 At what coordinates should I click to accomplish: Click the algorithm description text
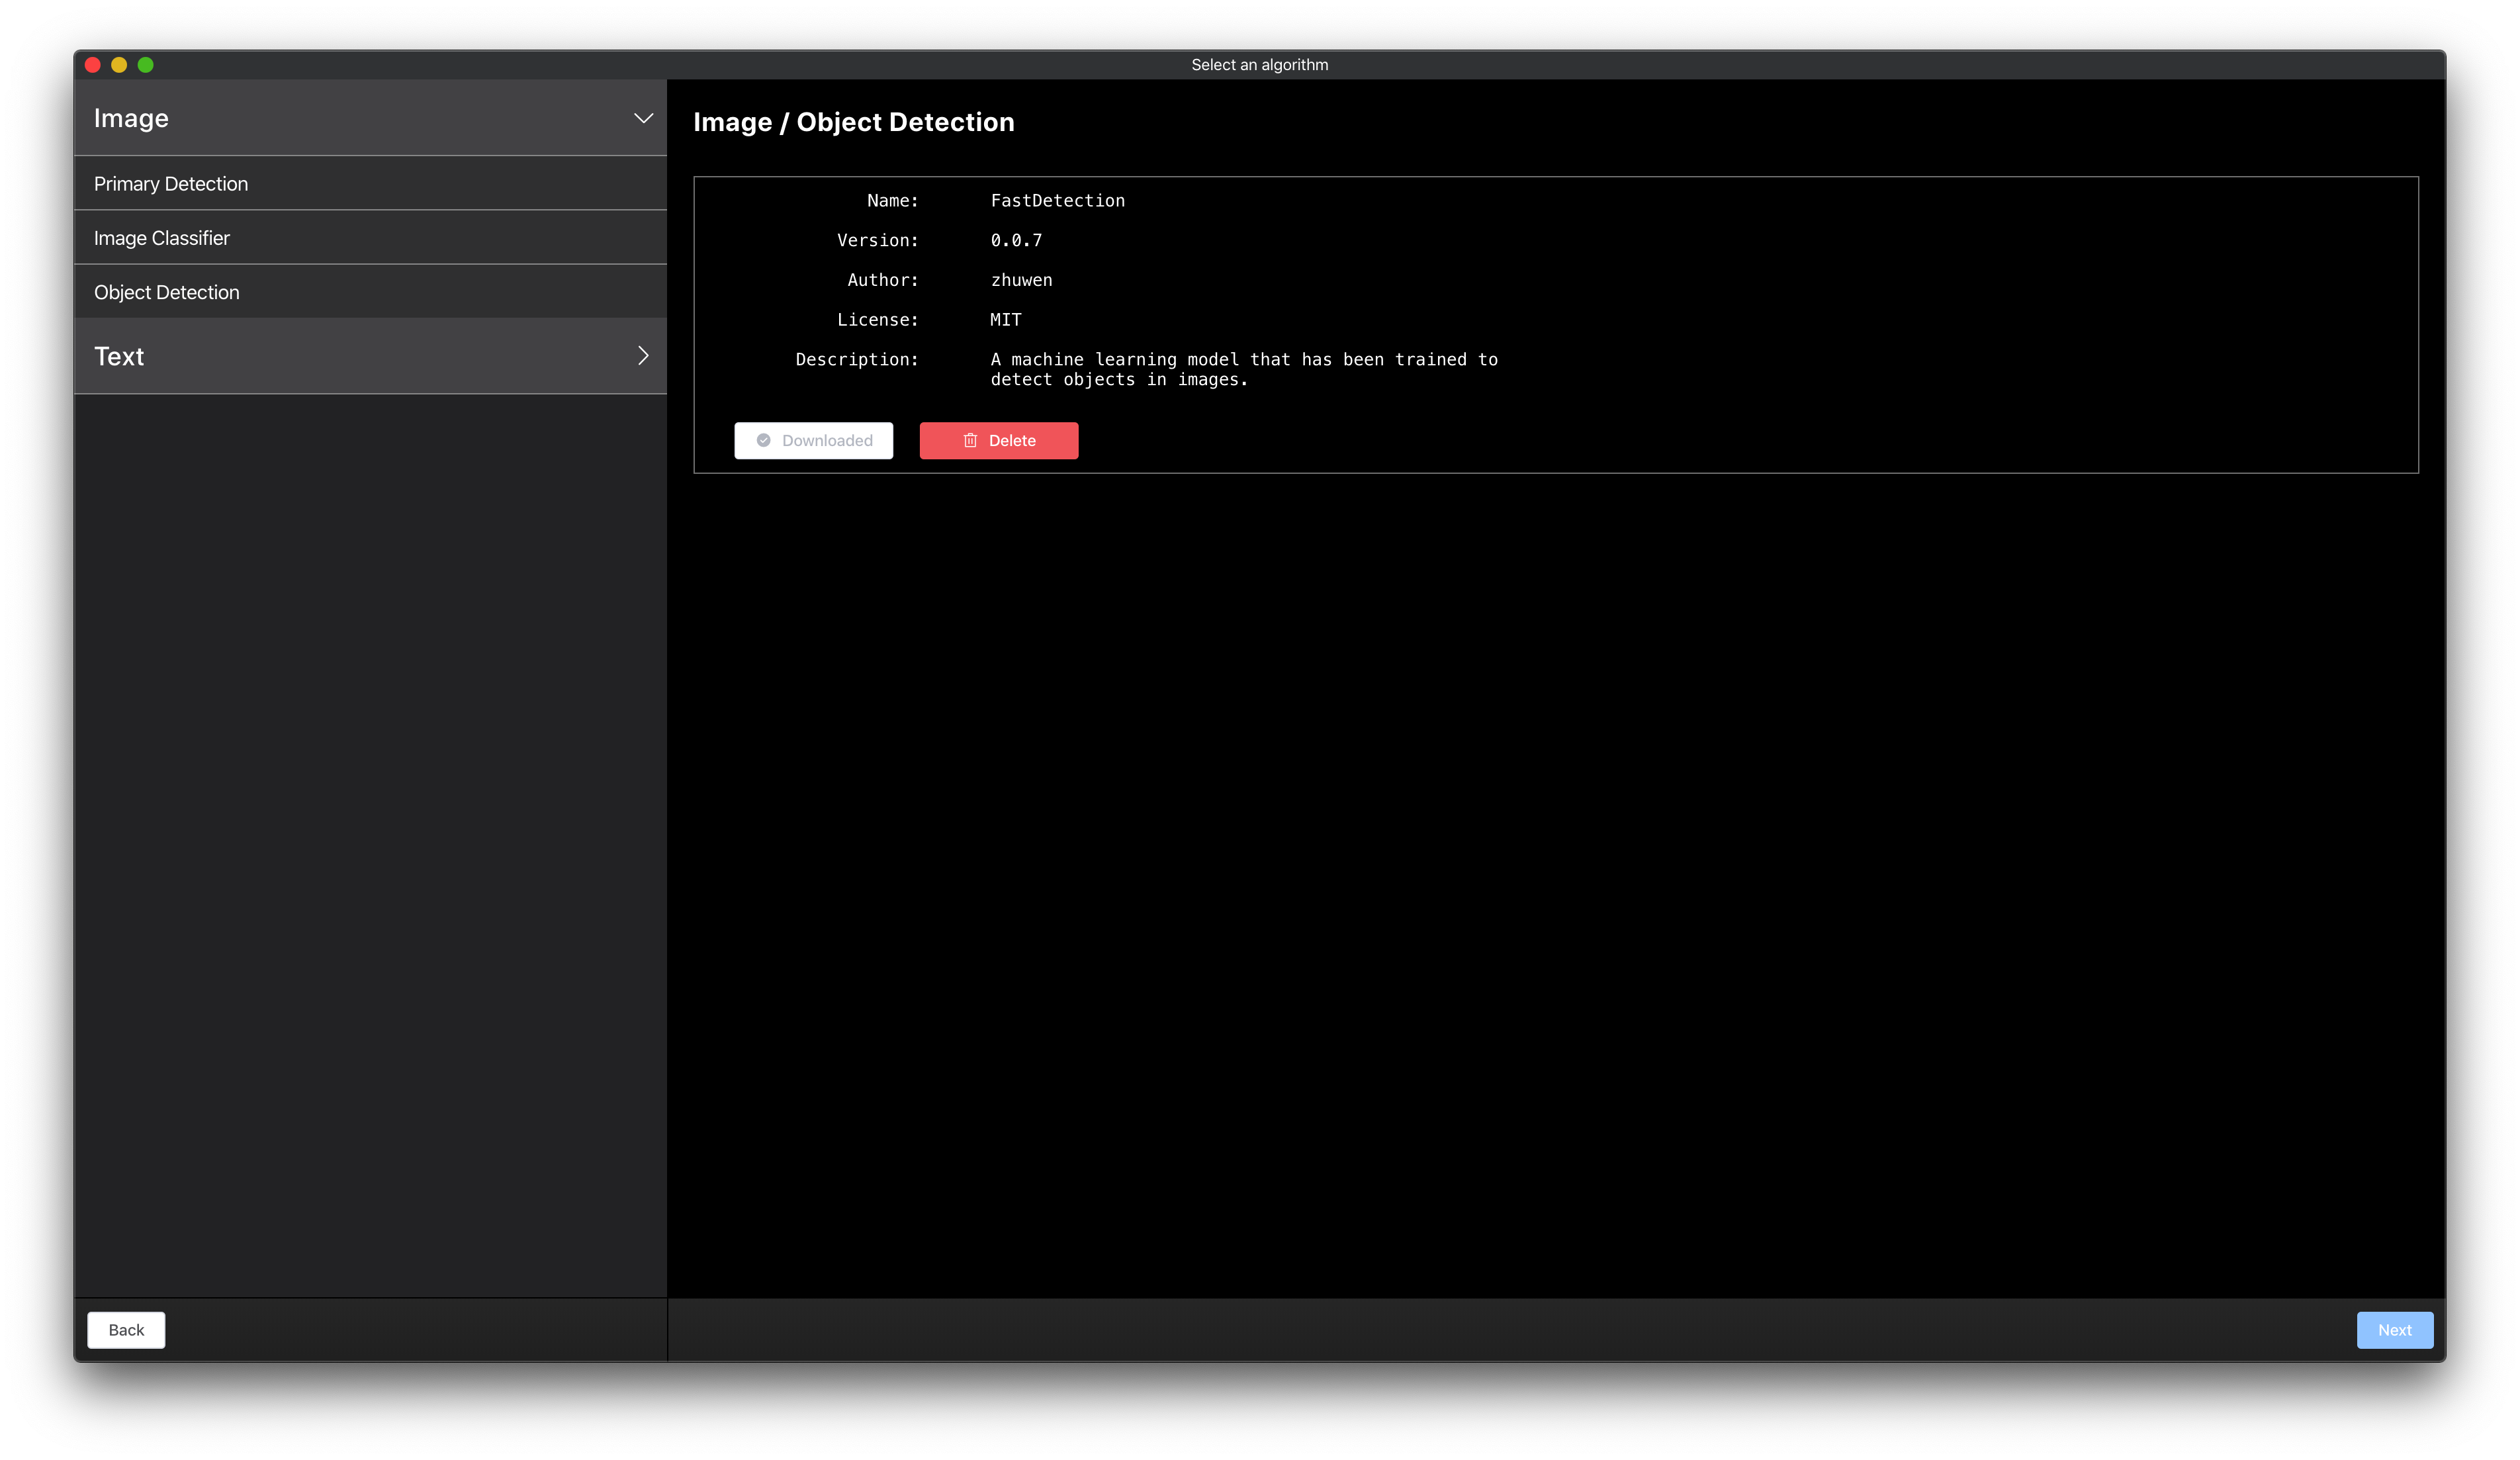pos(1243,369)
